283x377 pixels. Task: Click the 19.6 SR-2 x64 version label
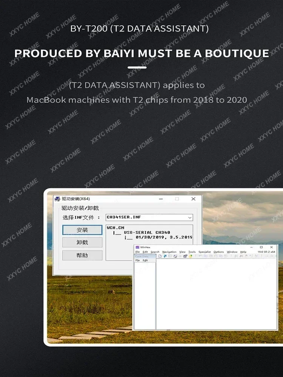click(266, 252)
